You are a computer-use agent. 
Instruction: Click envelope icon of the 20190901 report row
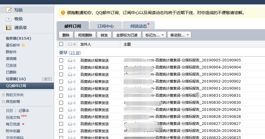pos(70,89)
